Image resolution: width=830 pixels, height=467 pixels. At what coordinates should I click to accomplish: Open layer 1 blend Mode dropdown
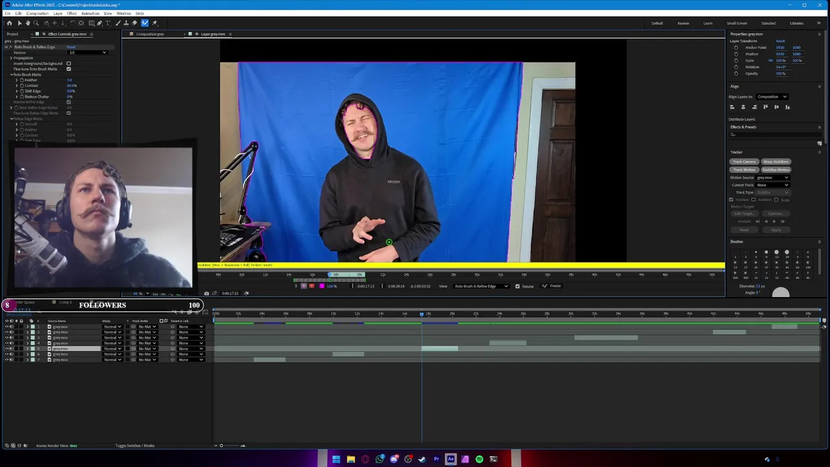[112, 326]
